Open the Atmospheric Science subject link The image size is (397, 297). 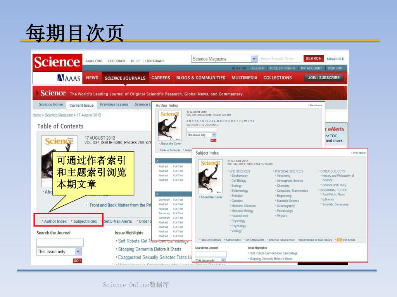click(290, 181)
